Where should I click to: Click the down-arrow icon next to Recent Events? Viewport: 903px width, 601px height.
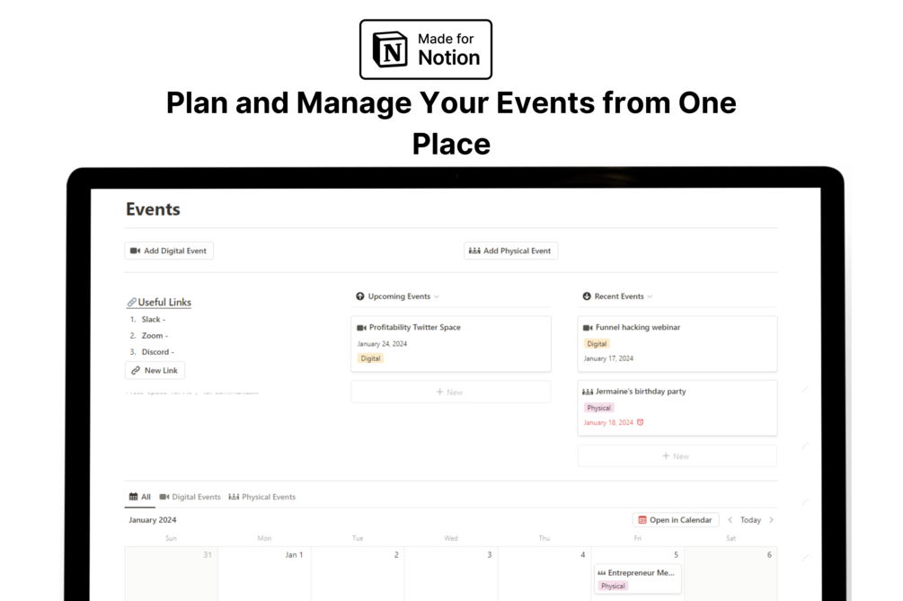[587, 296]
